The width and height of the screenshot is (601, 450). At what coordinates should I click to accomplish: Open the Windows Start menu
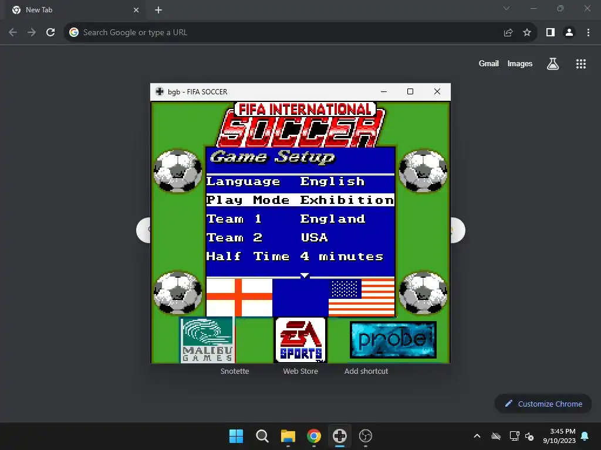click(x=236, y=436)
